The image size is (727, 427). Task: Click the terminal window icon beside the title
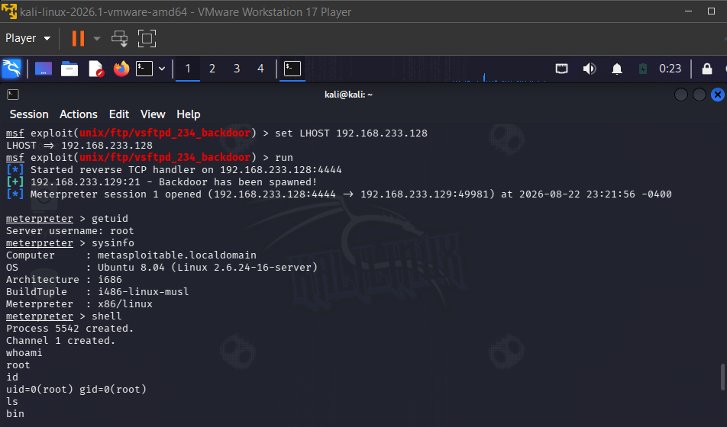[x=13, y=95]
